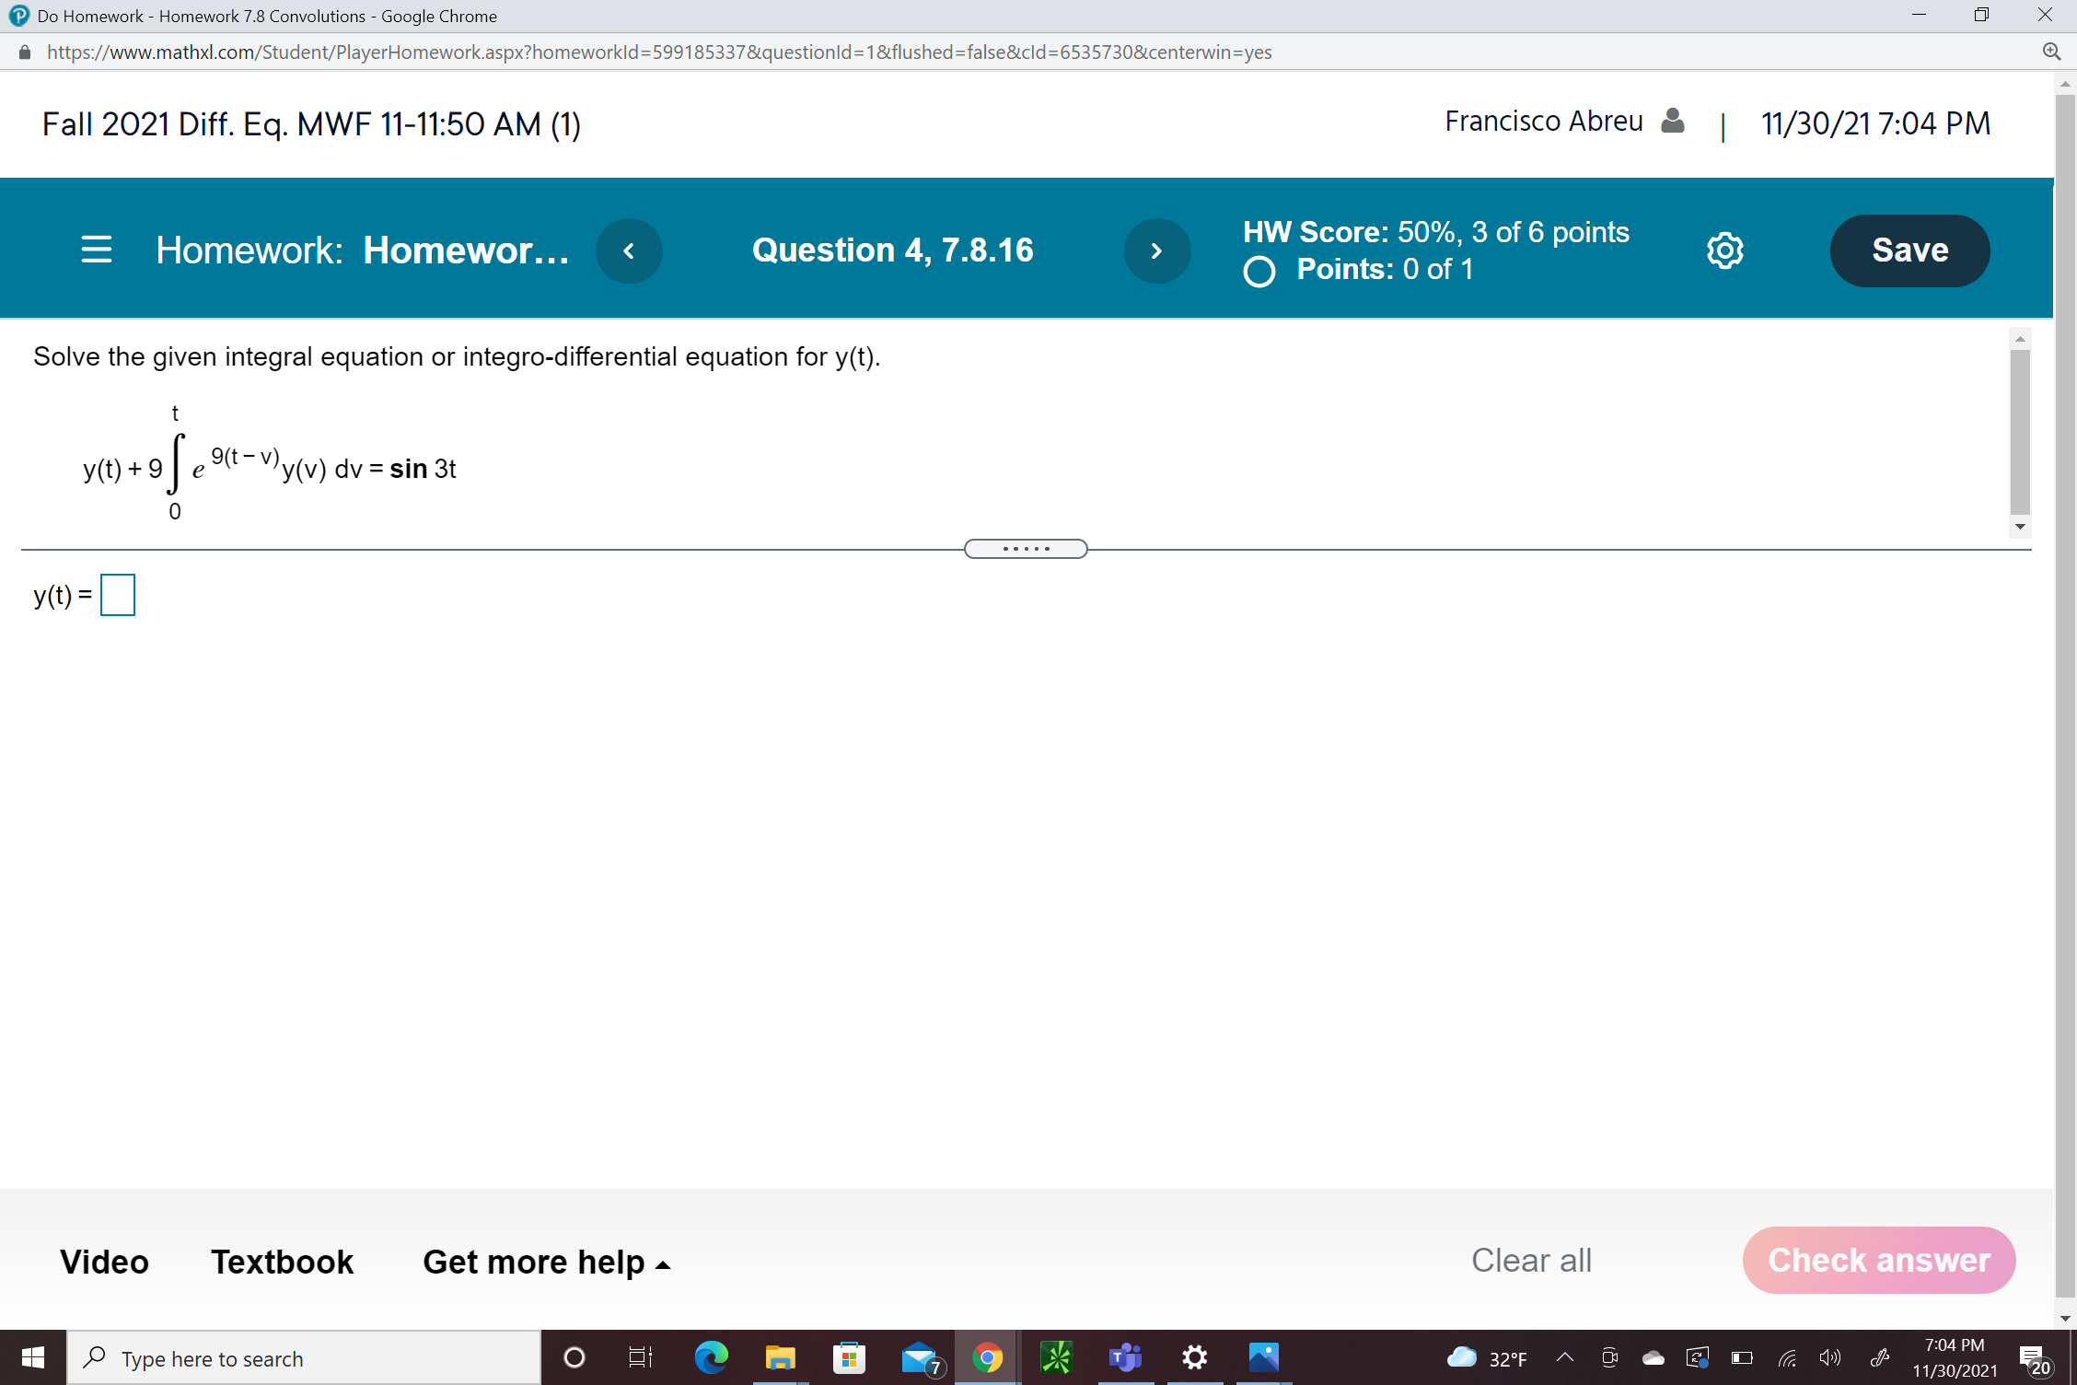Save your homework progress
Screen dimensions: 2077x1385
(x=1909, y=250)
